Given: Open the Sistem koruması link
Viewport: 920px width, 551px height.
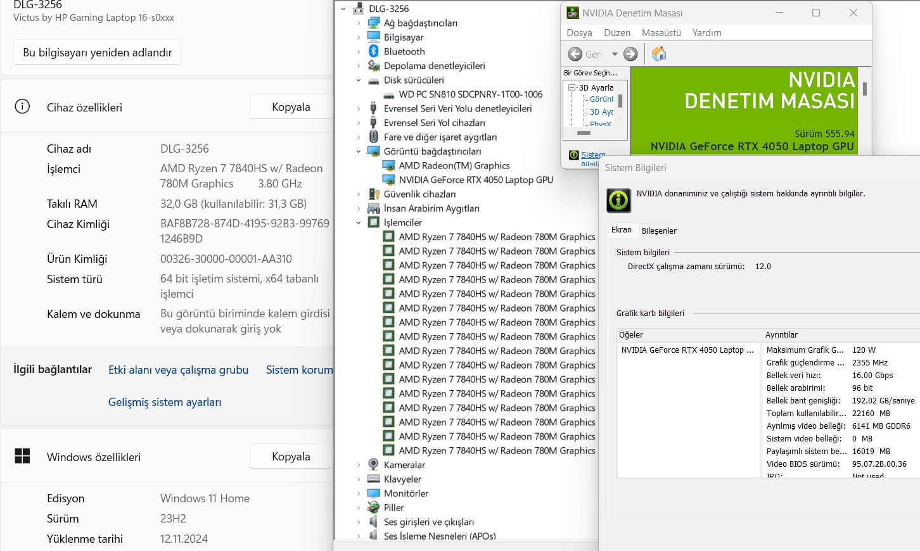Looking at the screenshot, I should 300,370.
